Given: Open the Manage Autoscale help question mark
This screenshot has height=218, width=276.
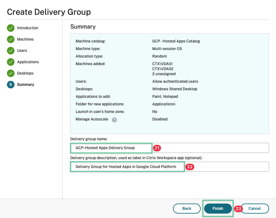Looking at the screenshot, I should coord(114,120).
